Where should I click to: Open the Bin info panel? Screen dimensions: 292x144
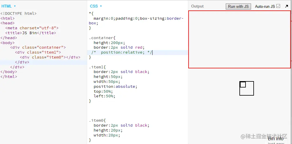[276, 138]
